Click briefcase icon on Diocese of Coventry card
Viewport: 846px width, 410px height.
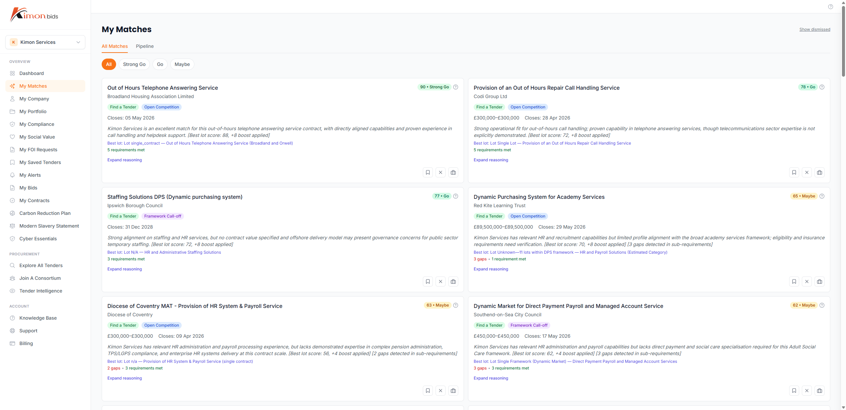(x=453, y=391)
